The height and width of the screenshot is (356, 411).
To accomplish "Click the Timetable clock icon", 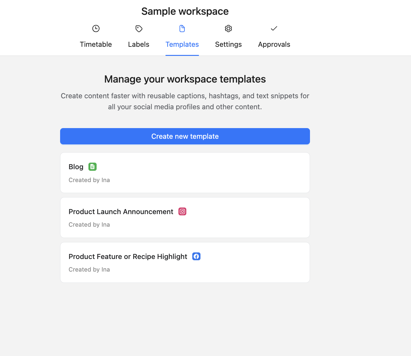I will 96,29.
